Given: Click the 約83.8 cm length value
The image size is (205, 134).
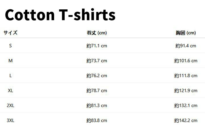Looking at the screenshot, I should pos(97,121).
